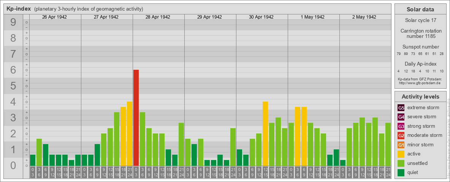The height and width of the screenshot is (182, 450).
Task: Click the 'Daily Ap-index' label
Action: (x=421, y=64)
